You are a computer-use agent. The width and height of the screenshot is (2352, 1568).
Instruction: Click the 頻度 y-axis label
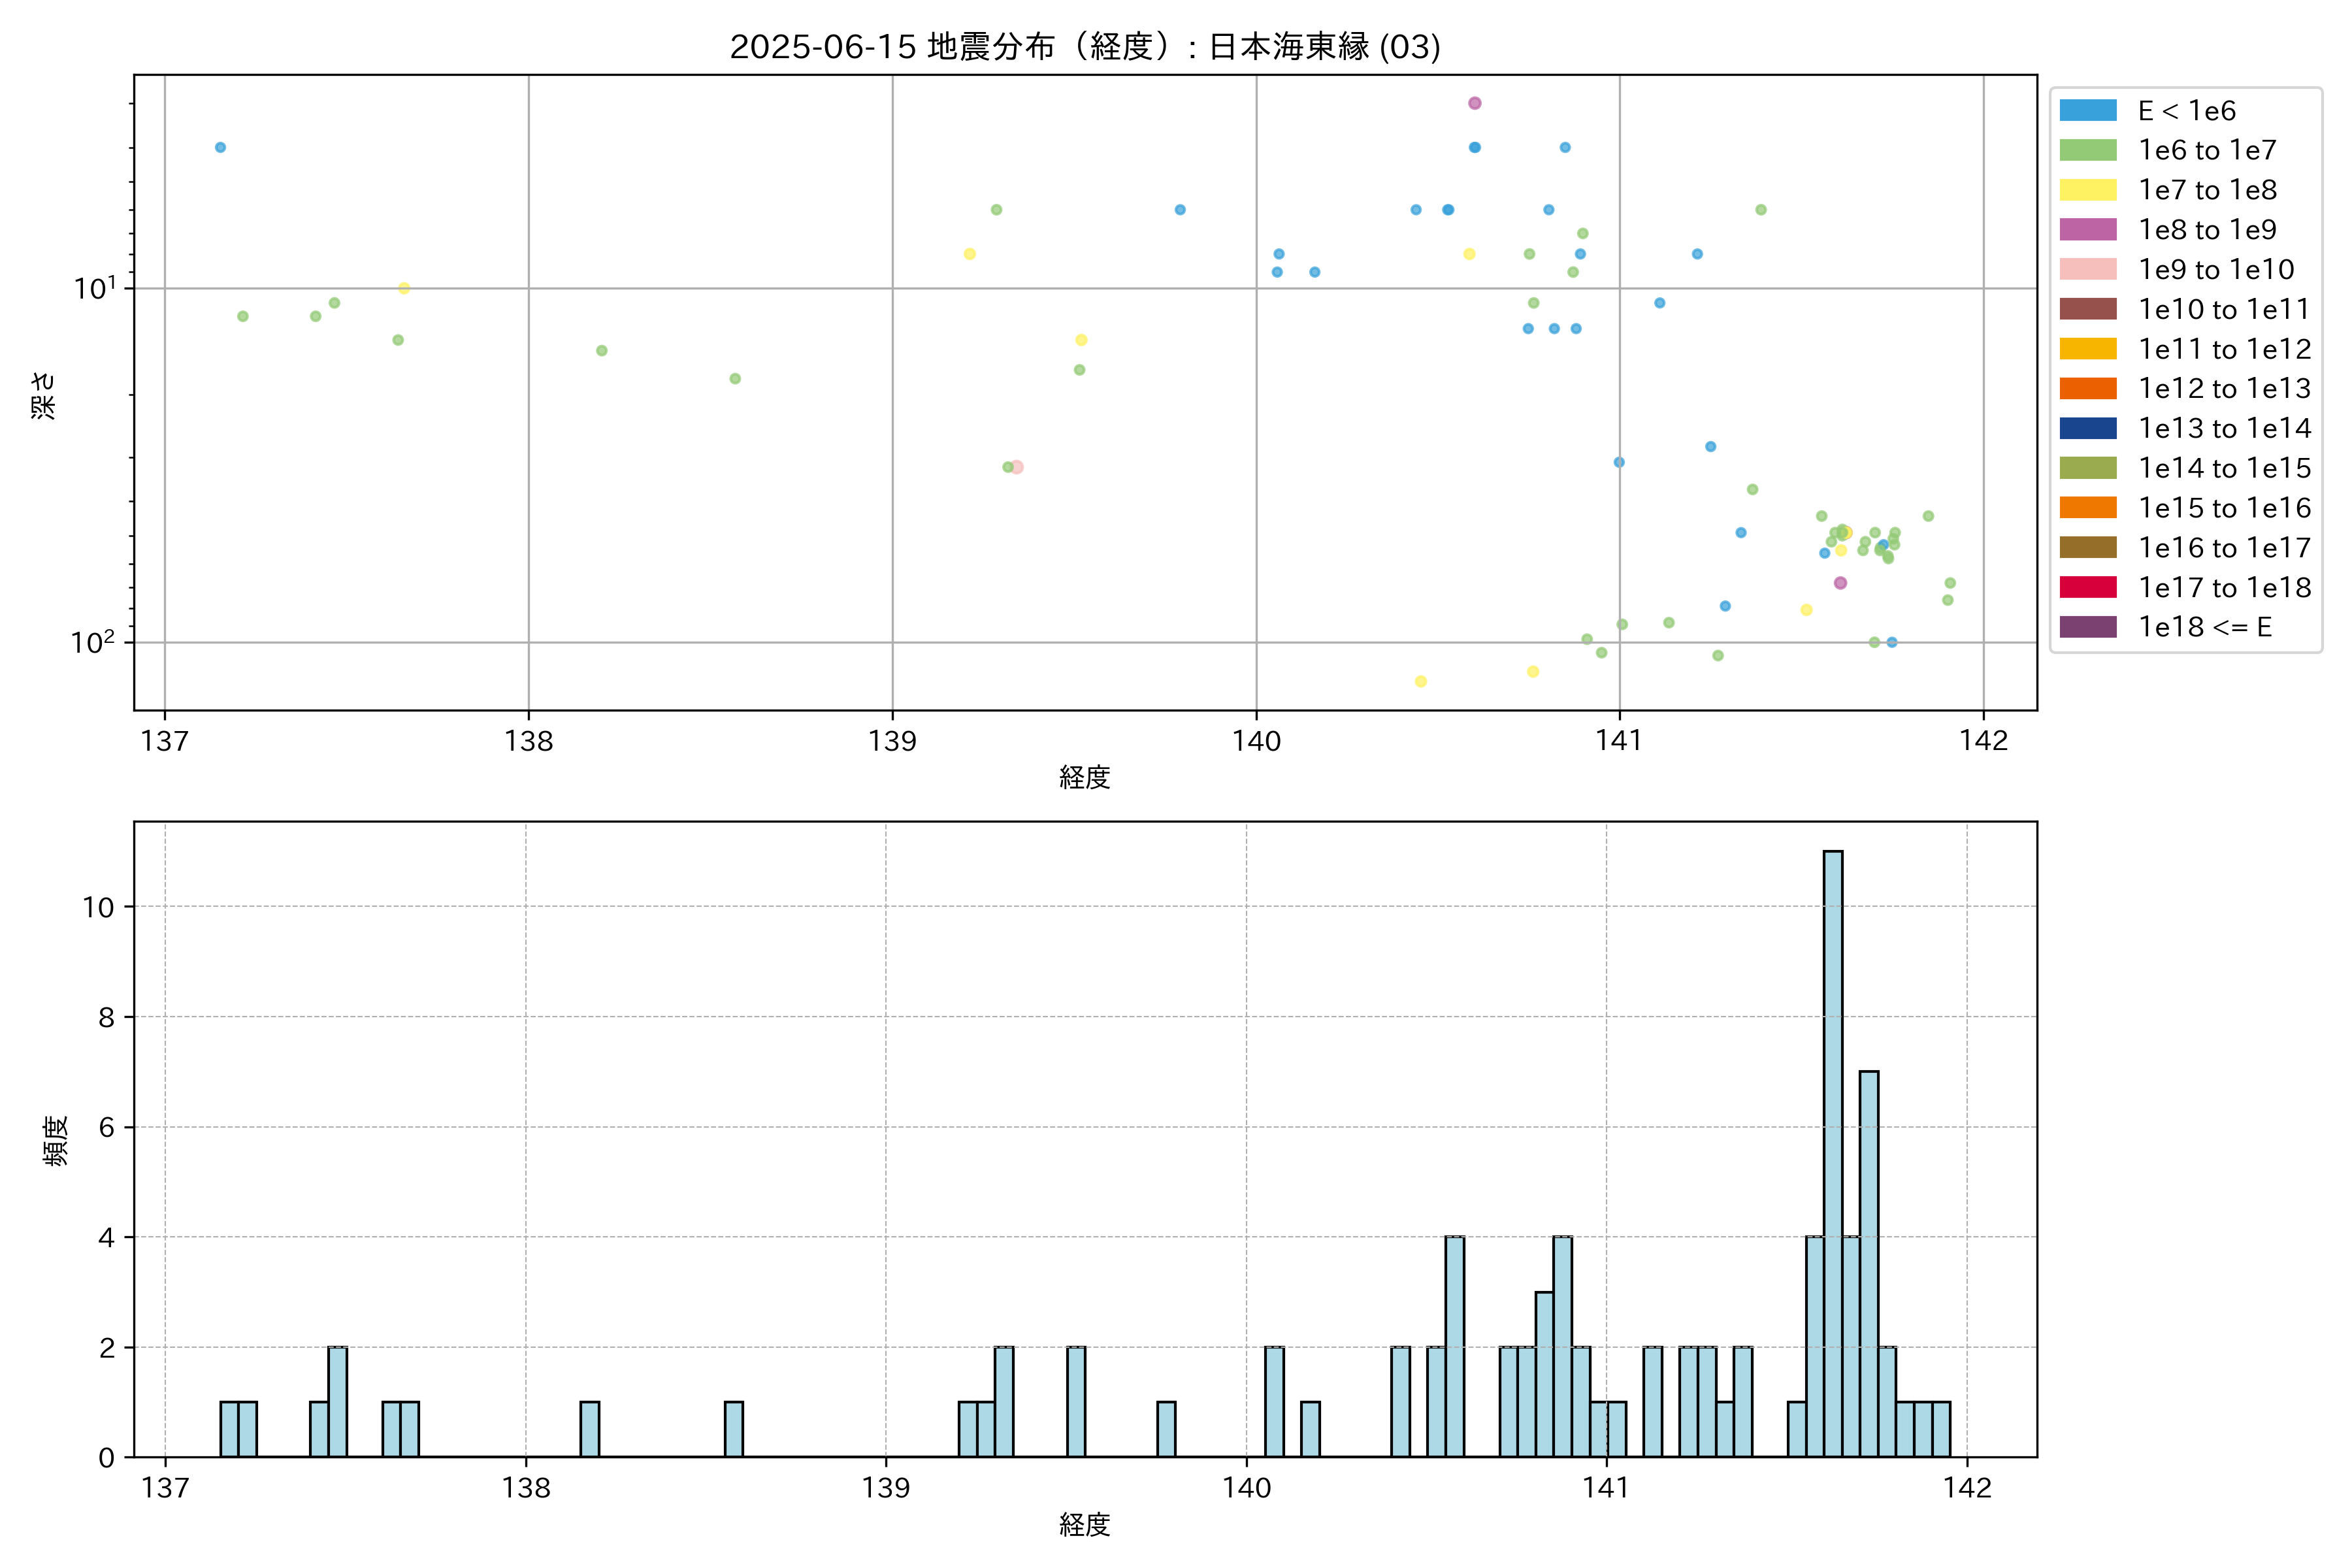click(x=56, y=1140)
